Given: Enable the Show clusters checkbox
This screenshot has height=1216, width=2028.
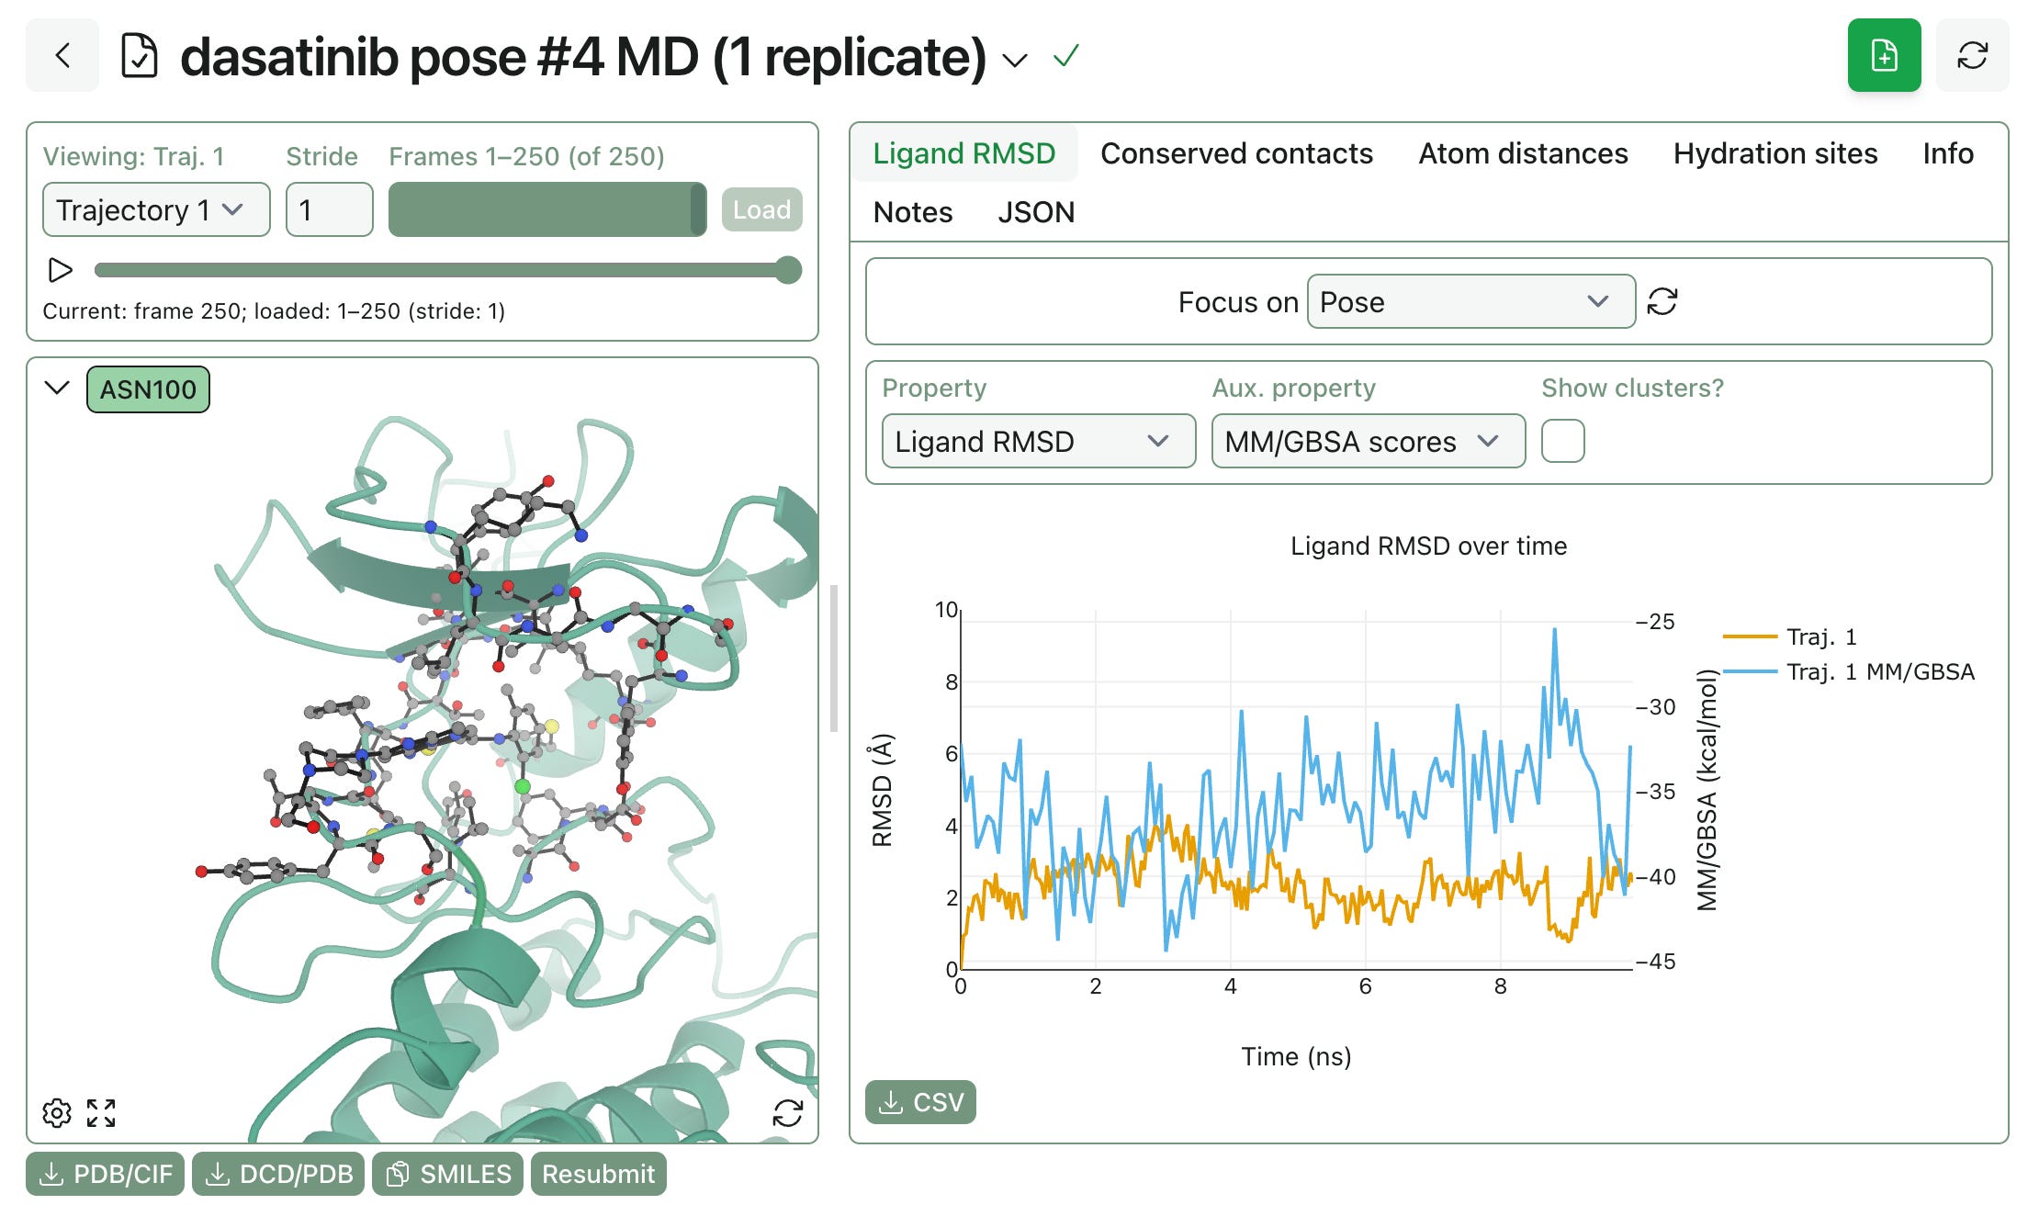Looking at the screenshot, I should pyautogui.click(x=1562, y=441).
